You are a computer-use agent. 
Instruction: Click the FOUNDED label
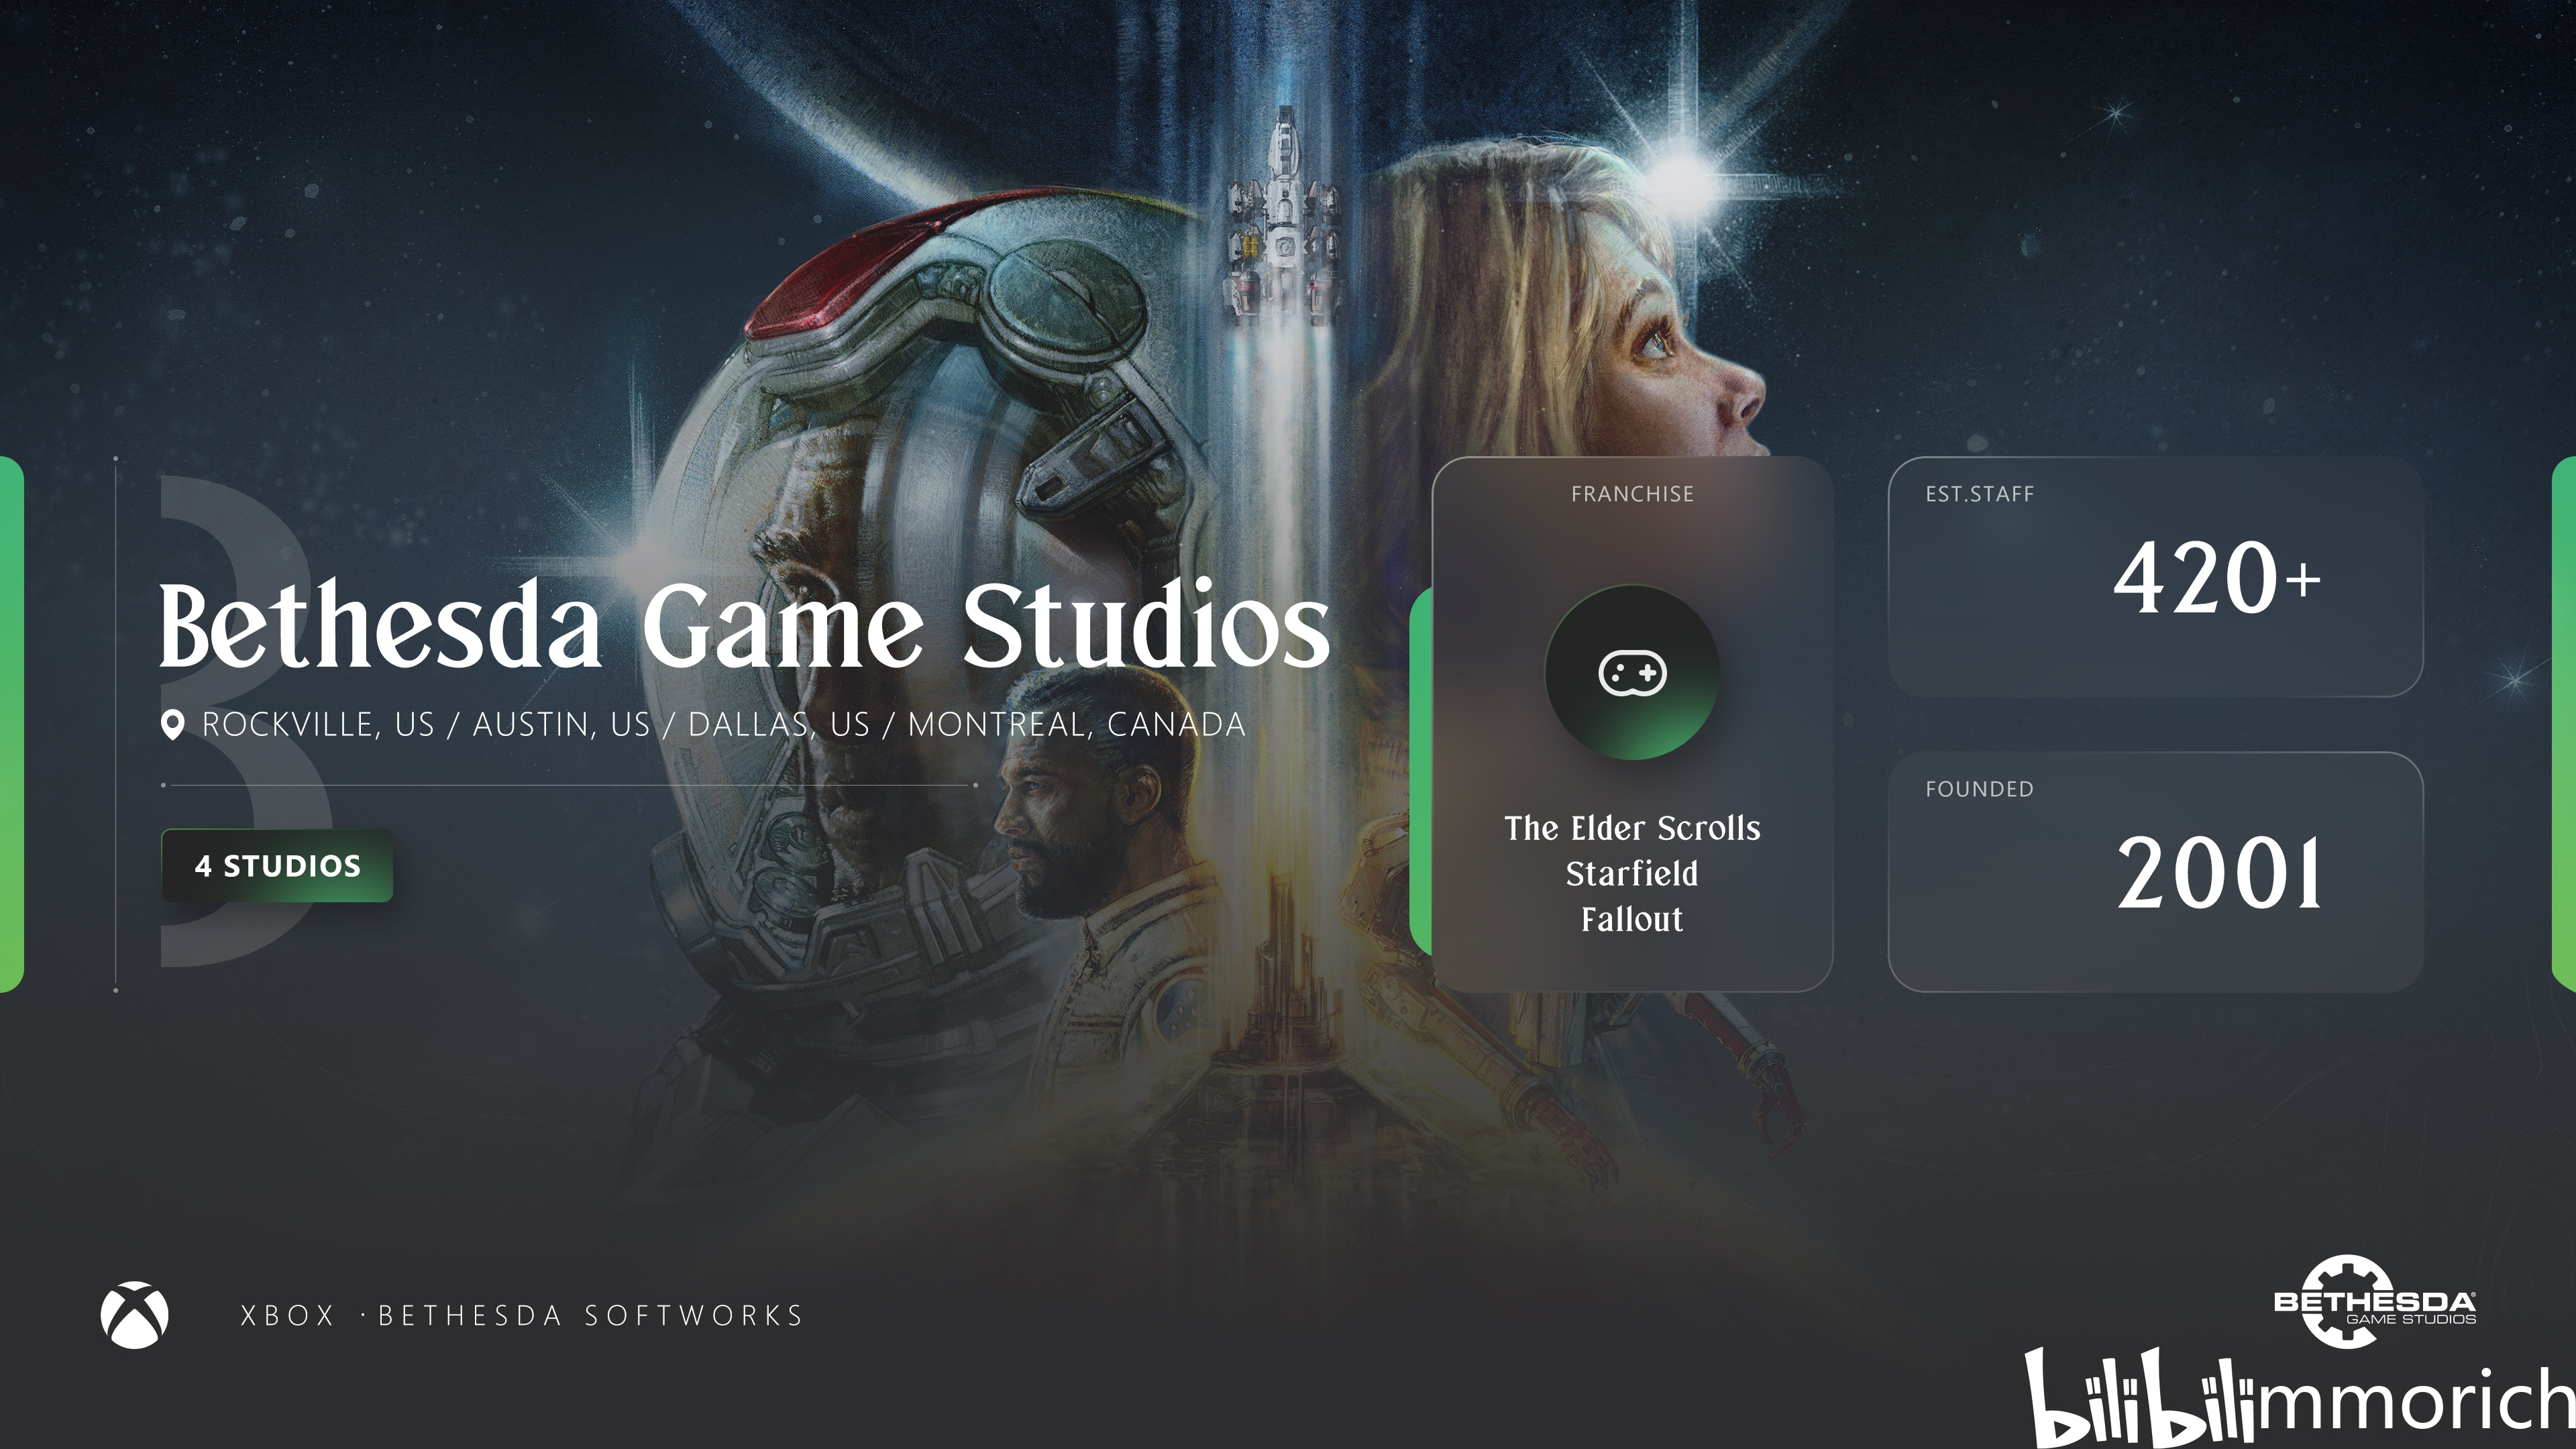(x=1980, y=789)
